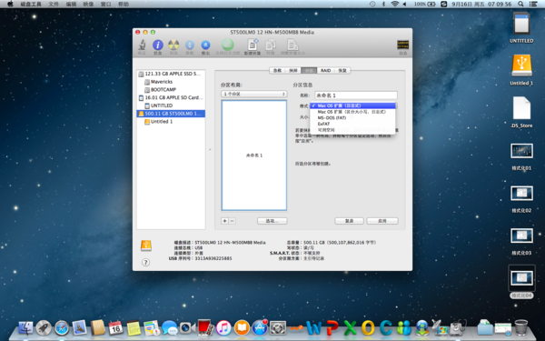Click the Mount toolbar icon
Viewport: 545px width, 341px height.
click(190, 45)
